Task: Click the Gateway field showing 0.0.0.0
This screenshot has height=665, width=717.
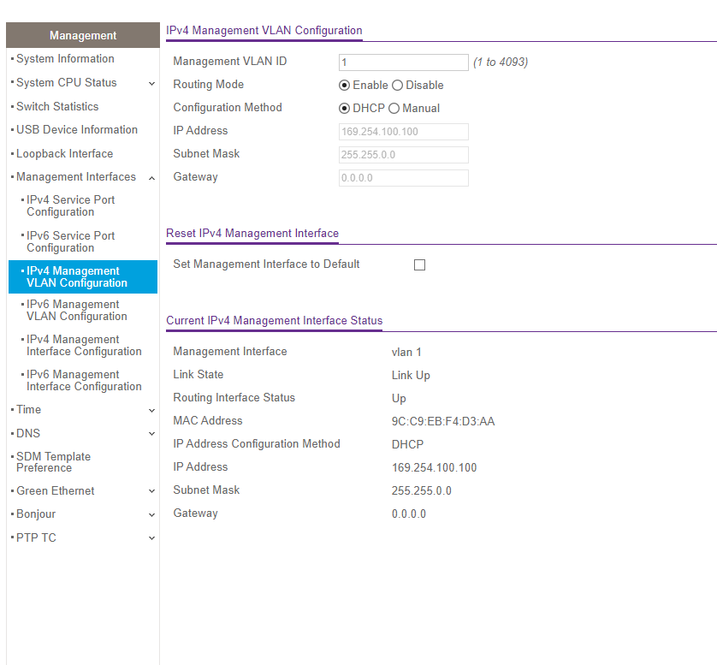Action: pos(403,178)
